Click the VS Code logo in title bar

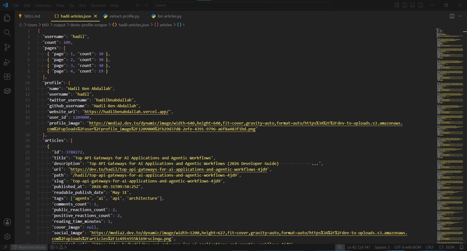click(5, 5)
